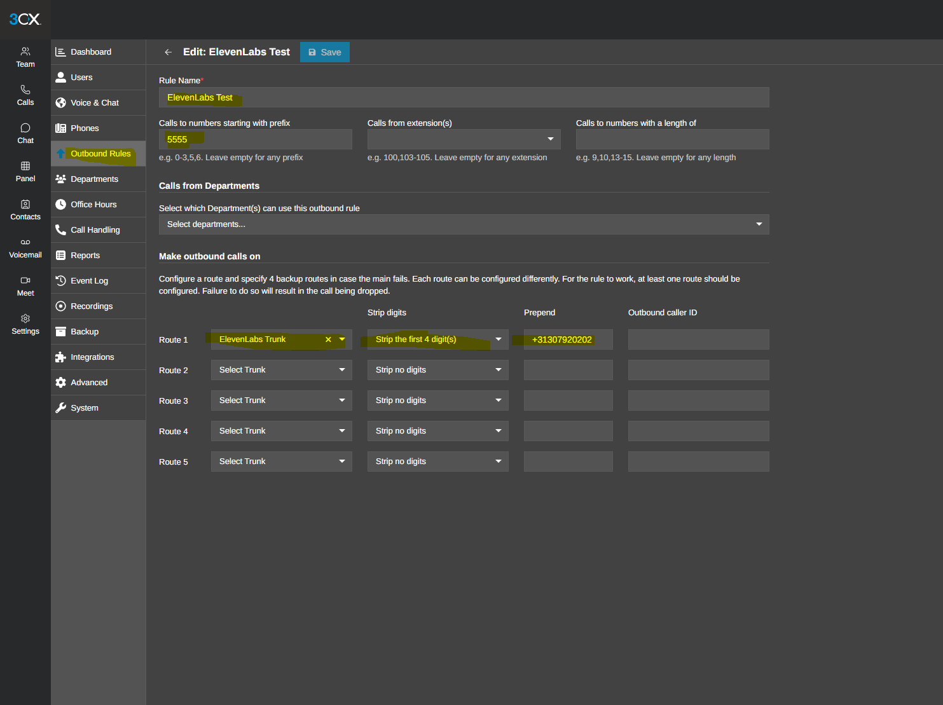Open the Advanced menu item
This screenshot has height=705, width=943.
click(x=99, y=383)
